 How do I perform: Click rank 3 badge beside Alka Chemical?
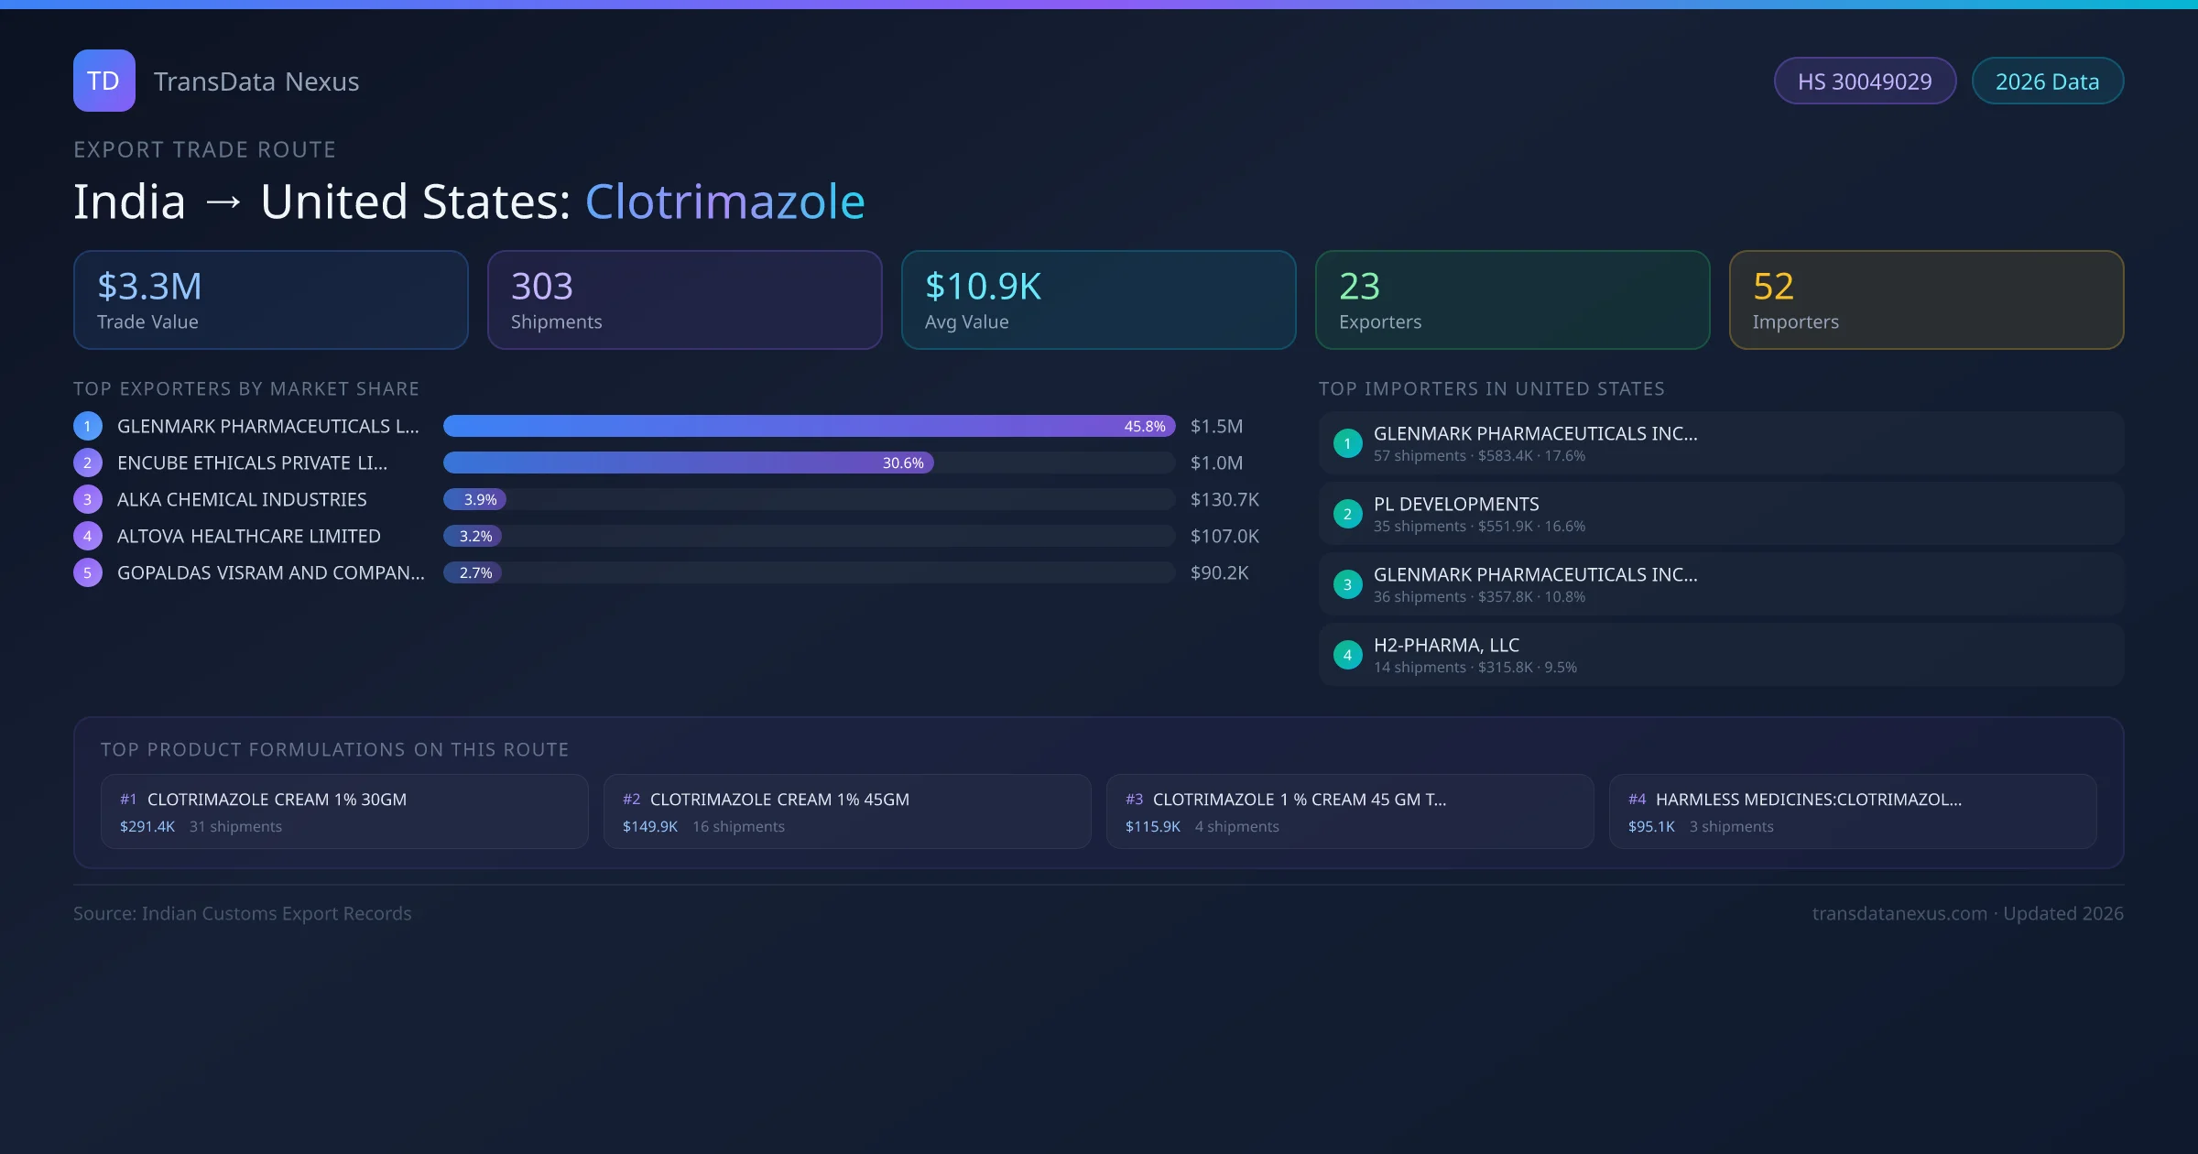88,499
